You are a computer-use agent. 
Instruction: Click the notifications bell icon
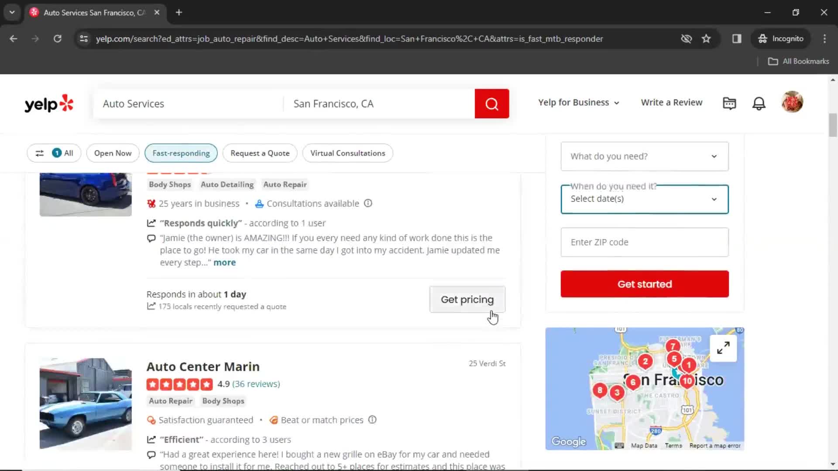(759, 103)
